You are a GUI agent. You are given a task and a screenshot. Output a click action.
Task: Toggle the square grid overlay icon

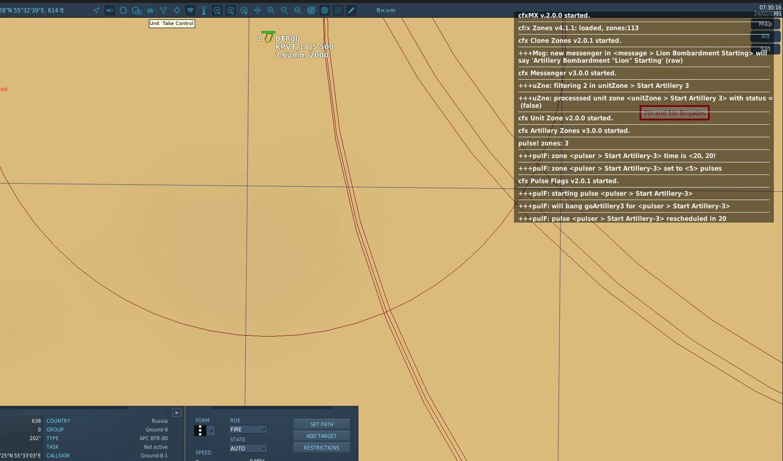pyautogui.click(x=338, y=10)
